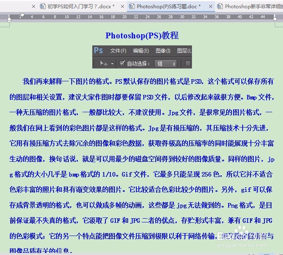This screenshot has height=255, width=283.
Task: Click the Move tool icon in the embedded image
Action: (x=104, y=64)
